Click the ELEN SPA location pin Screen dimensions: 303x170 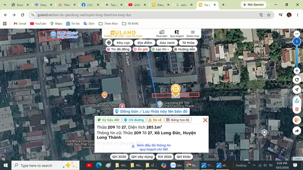coord(264,132)
